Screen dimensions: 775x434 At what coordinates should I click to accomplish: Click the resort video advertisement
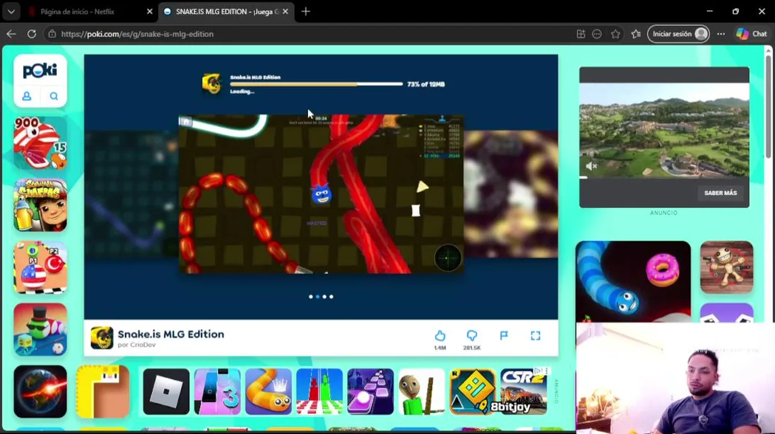tap(664, 131)
